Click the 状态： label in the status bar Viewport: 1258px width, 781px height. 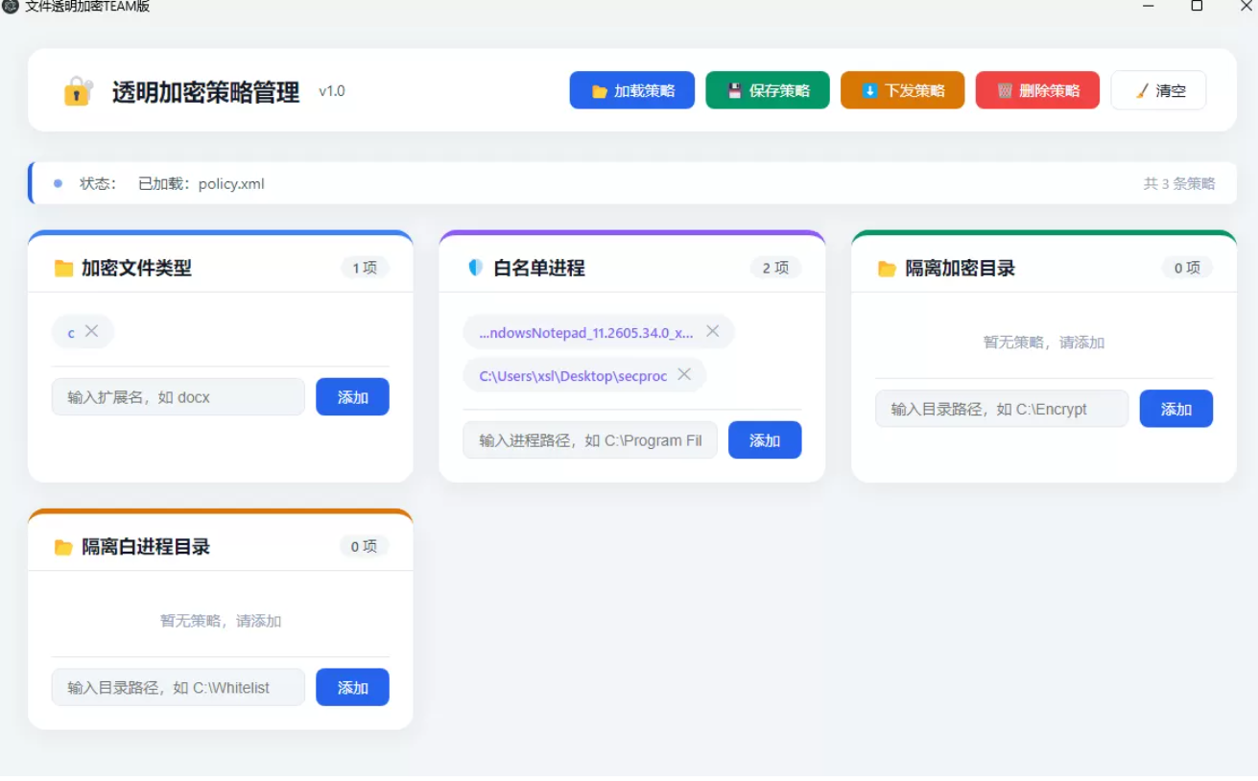pos(98,183)
